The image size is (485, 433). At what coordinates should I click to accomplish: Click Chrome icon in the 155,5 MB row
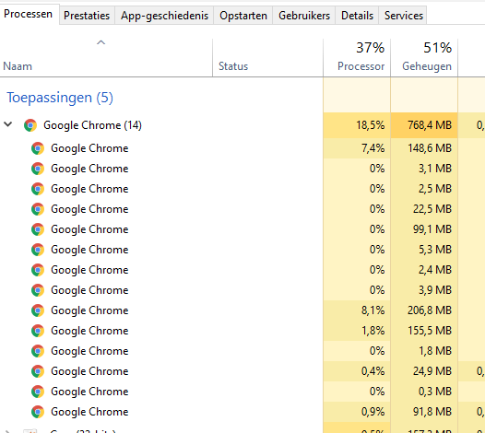38,331
